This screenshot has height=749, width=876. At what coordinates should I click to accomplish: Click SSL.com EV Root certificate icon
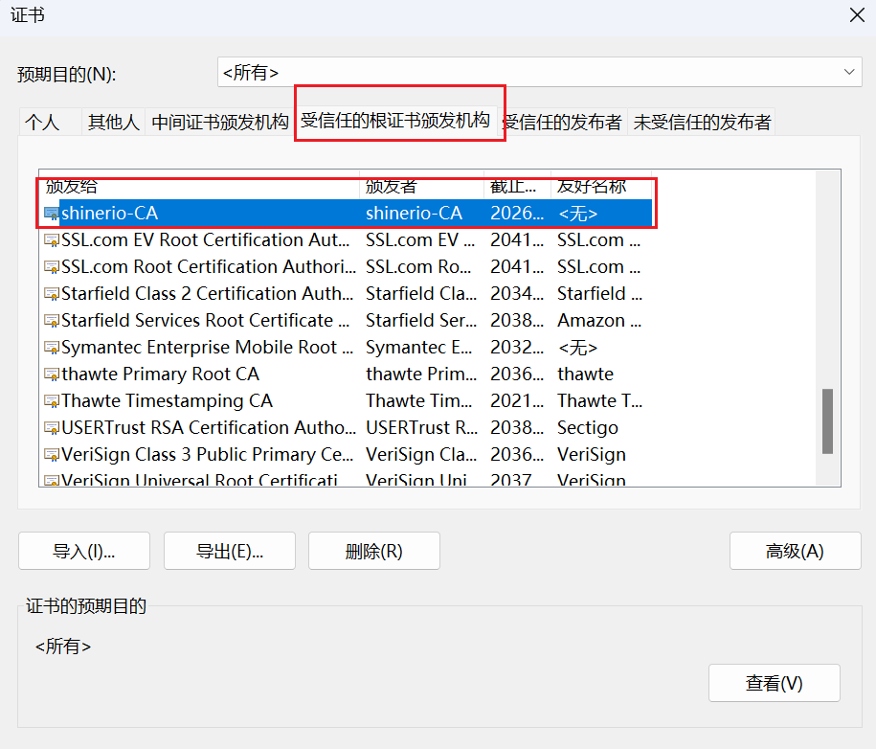pyautogui.click(x=52, y=240)
